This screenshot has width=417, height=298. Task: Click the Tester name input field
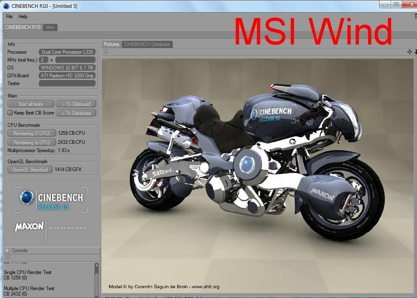pos(67,83)
